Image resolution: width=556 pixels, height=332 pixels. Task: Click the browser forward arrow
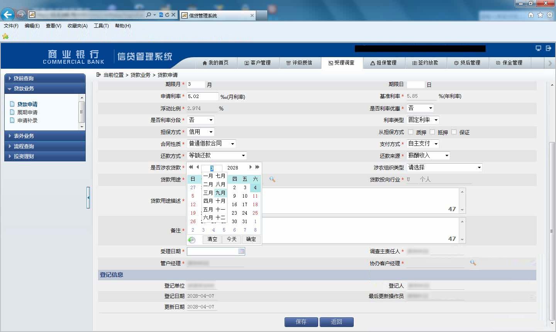point(21,15)
